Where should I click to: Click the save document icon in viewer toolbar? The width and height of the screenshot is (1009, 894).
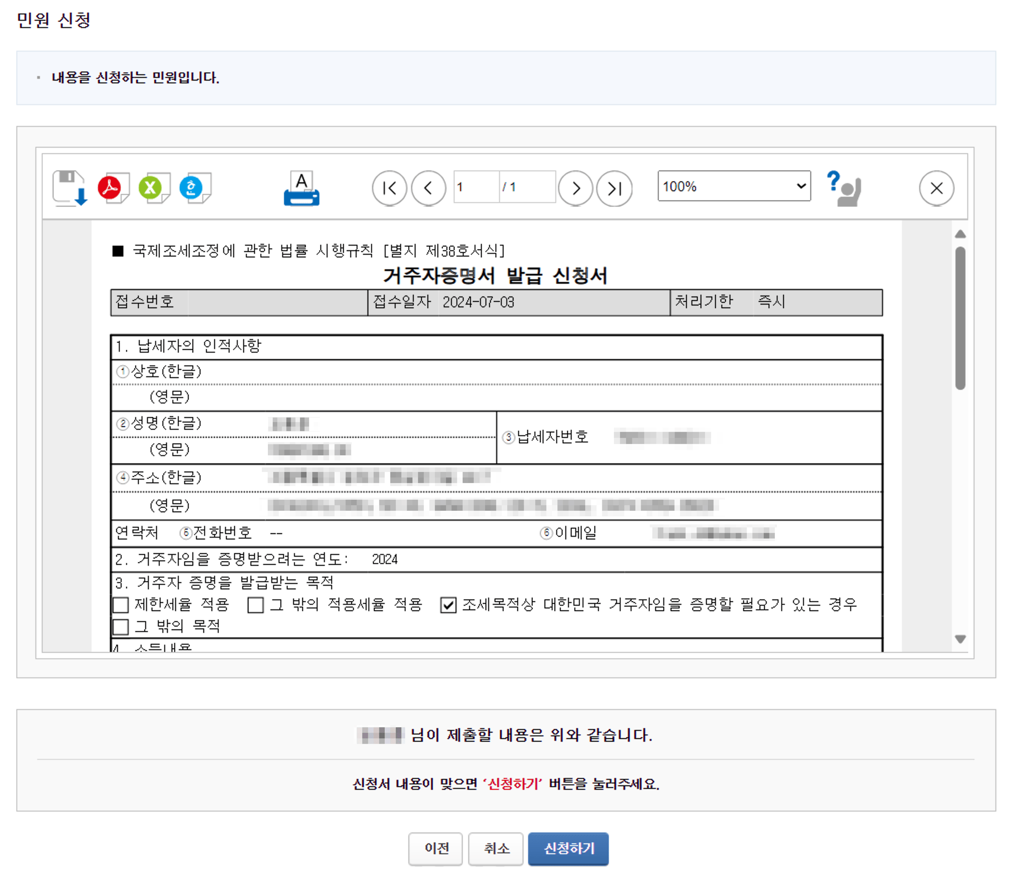[x=70, y=188]
